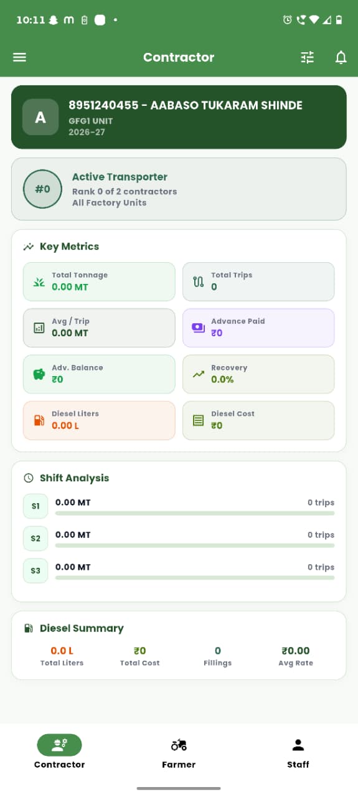Open the AABASO TUKARAM SHINDE contractor card
Image resolution: width=358 pixels, height=797 pixels.
tap(179, 117)
